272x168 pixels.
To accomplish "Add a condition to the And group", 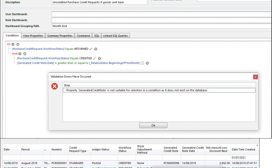I will click(25, 54).
